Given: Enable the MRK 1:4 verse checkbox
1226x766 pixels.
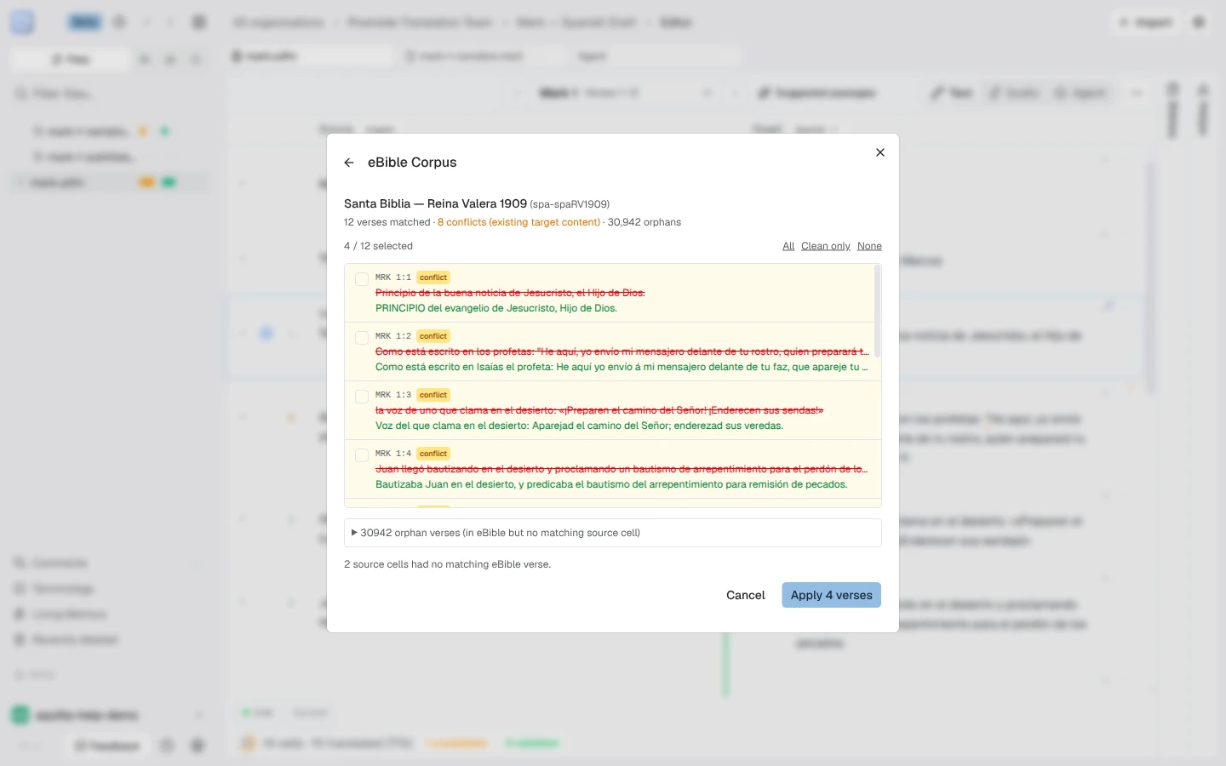Looking at the screenshot, I should click(x=362, y=455).
